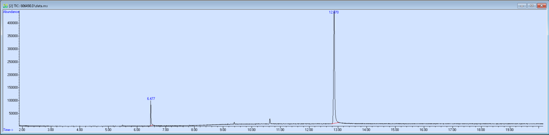Click the 18.00 time axis label

(481, 130)
